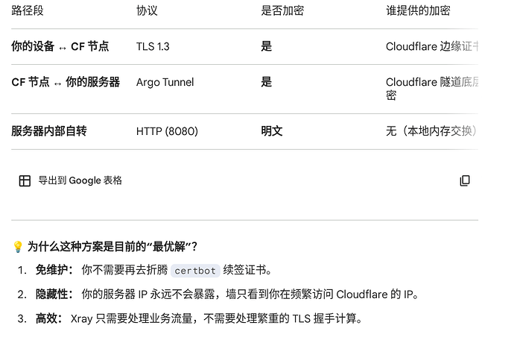Click the 你的设备 ↔ CF 节点 row label
The height and width of the screenshot is (337, 514).
point(60,46)
